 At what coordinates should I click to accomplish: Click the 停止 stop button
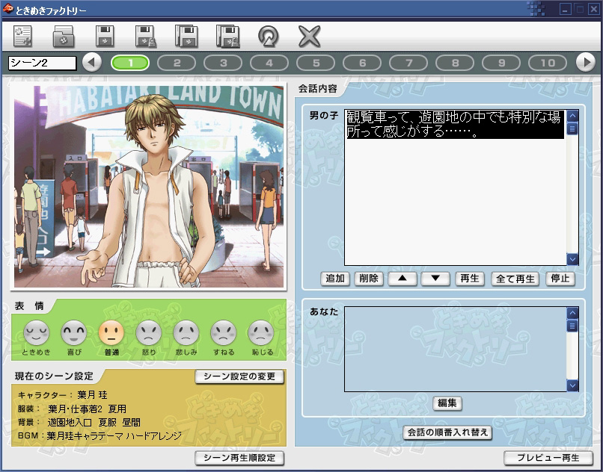[560, 279]
